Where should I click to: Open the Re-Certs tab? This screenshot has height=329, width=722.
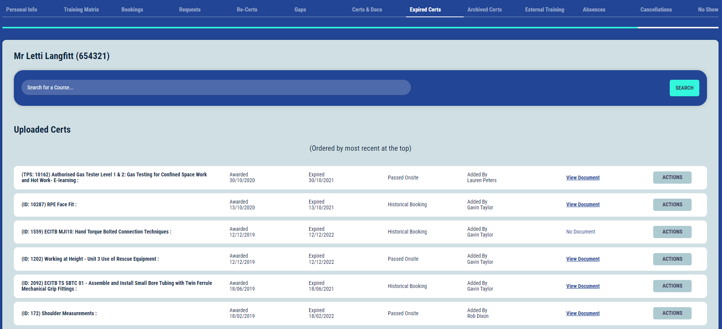pyautogui.click(x=247, y=10)
